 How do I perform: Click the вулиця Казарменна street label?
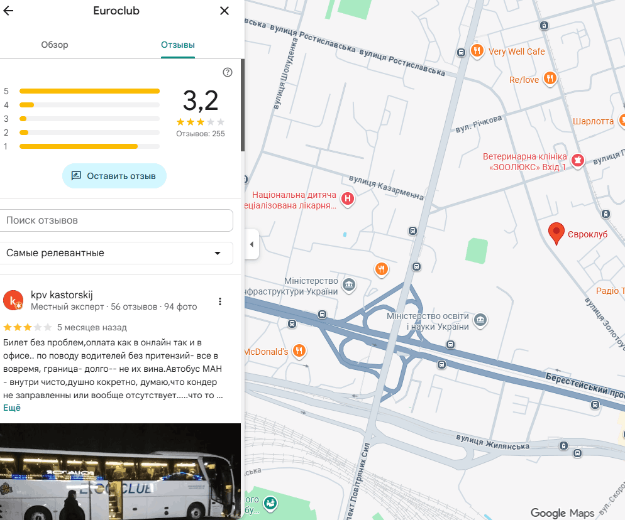(x=387, y=187)
